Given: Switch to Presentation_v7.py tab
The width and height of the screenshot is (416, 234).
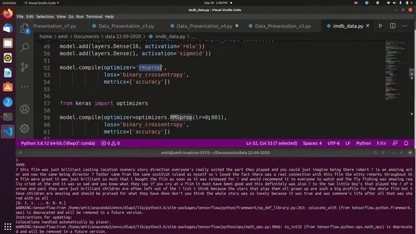Looking at the screenshot, I should pos(55,26).
